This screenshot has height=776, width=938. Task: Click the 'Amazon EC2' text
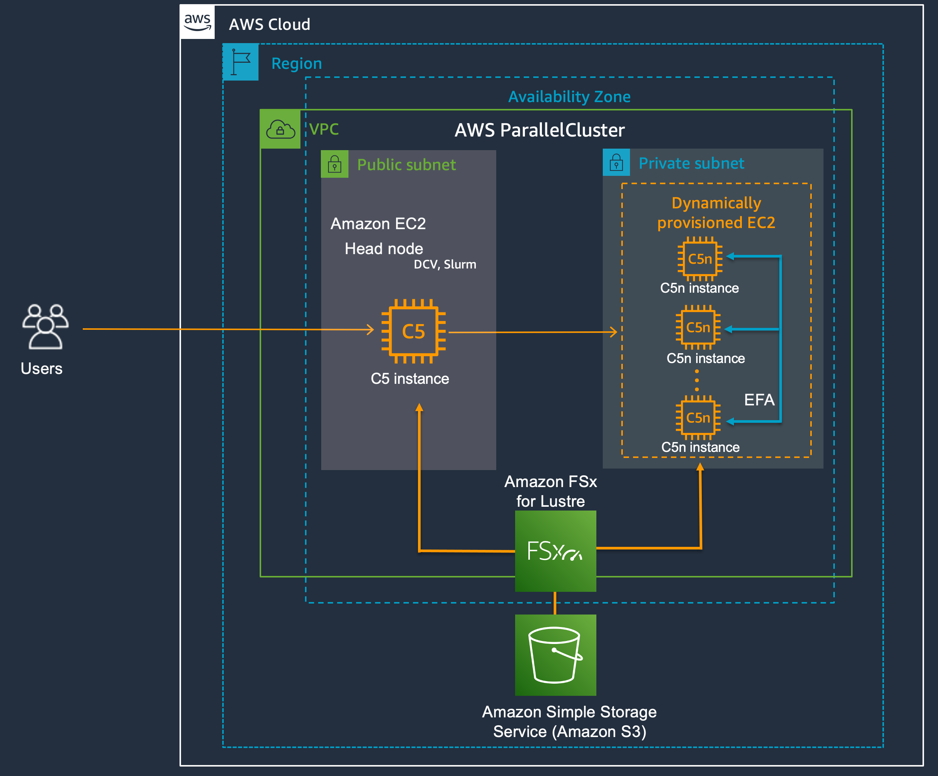point(378,223)
